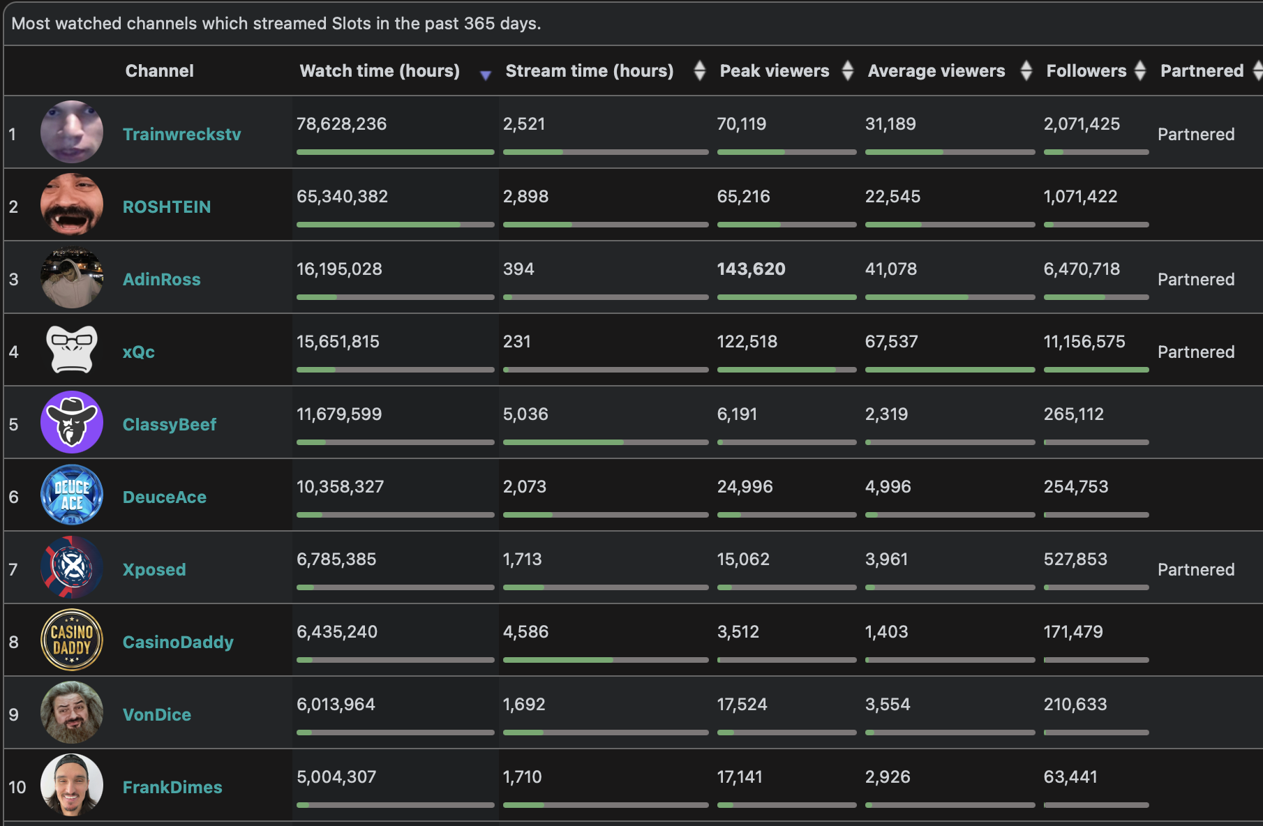
Task: Click the Partnered label beside AdinRoss
Action: (1196, 279)
